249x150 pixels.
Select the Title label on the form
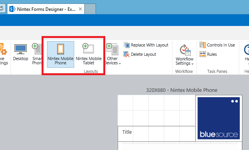(x=127, y=132)
